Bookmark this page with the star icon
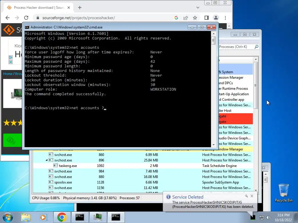The height and width of the screenshot is (223, 298). (x=195, y=18)
